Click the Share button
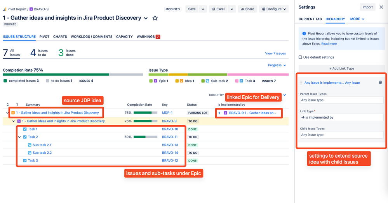The height and width of the screenshot is (203, 388). (x=247, y=9)
